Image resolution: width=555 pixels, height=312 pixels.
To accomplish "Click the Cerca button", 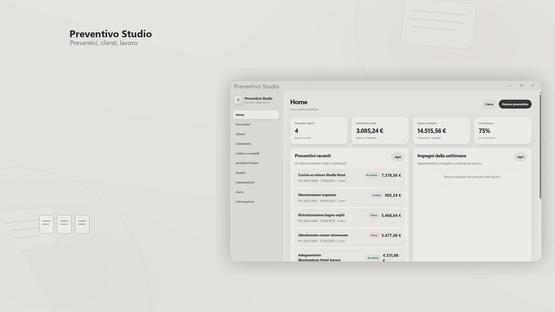I will point(489,104).
